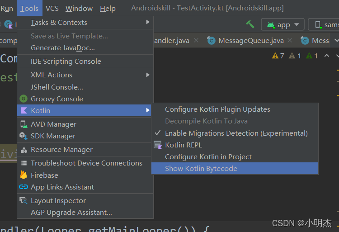Open SDK Manager menu entry
Viewport: 339px width, 232px height.
coord(85,136)
